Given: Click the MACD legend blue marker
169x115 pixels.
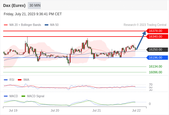Looking at the screenshot, I should [6, 96].
